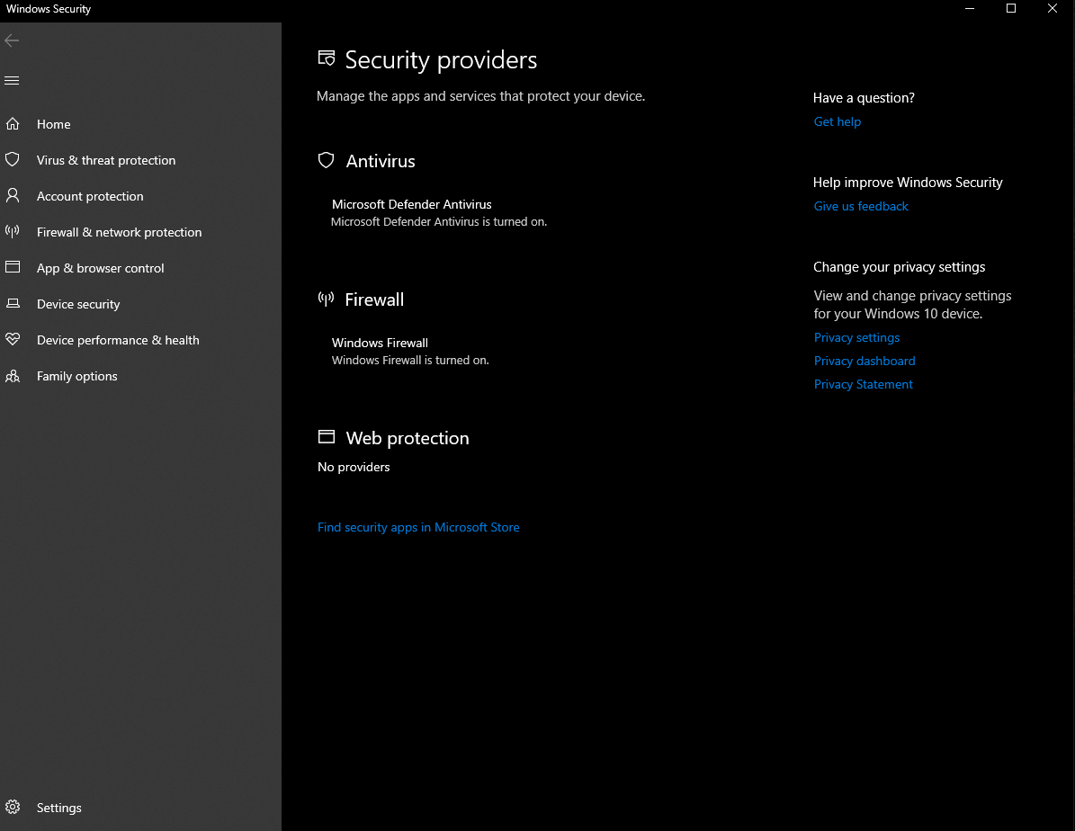Minimize the Windows Security window

[970, 9]
